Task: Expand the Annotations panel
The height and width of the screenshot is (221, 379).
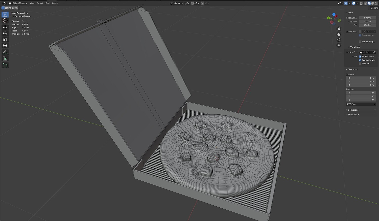Action: tap(352, 114)
